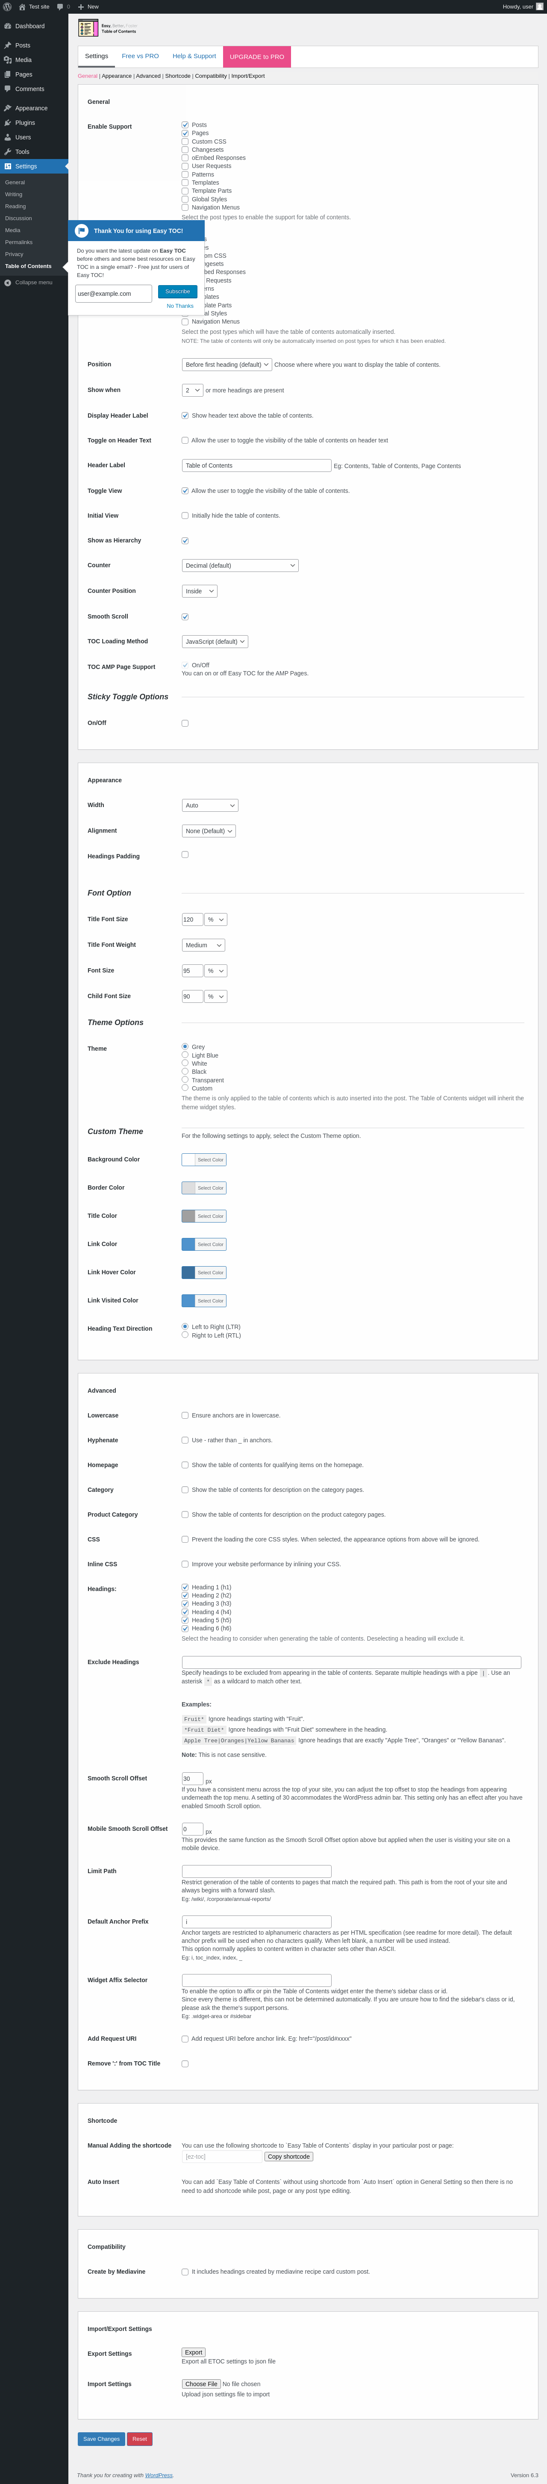Viewport: 547px width, 2484px height.
Task: Toggle Smooth Scroll checkbox
Action: click(185, 617)
